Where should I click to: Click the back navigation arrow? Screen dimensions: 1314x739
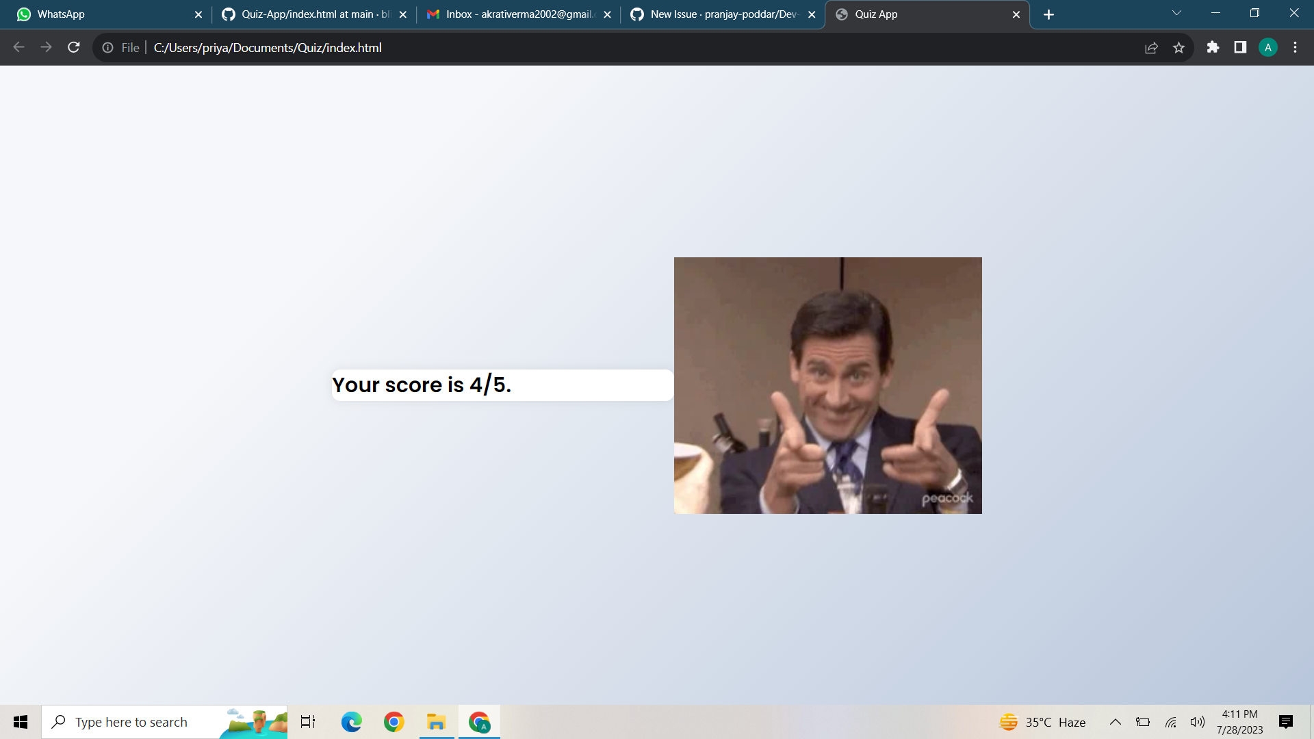point(19,47)
